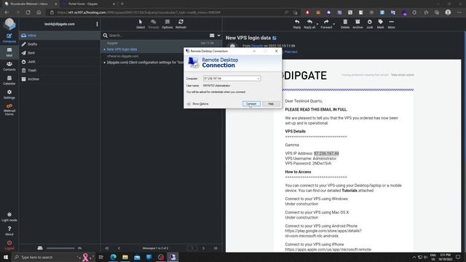This screenshot has height=262, width=466.
Task: Open Windows notification center
Action: [x=458, y=257]
